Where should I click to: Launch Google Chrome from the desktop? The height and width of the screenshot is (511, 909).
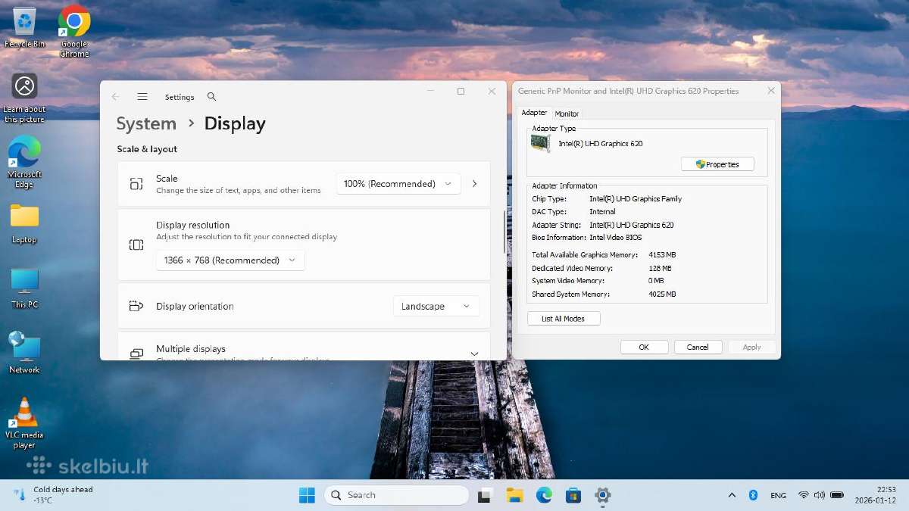coord(74,31)
